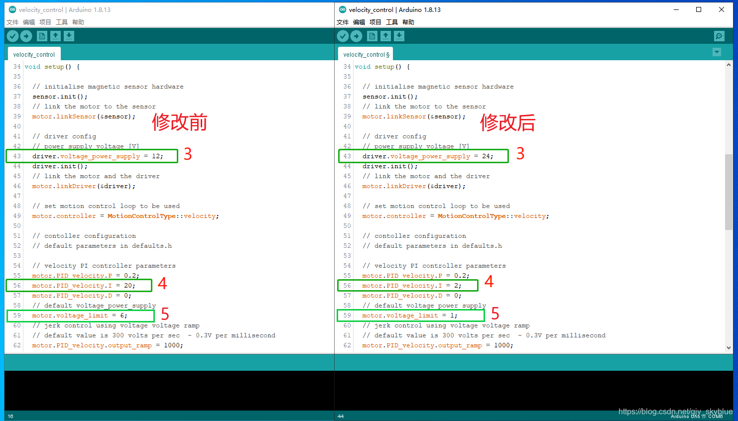This screenshot has width=738, height=421.
Task: Click Upload arrow in left Arduino window
Action: click(x=26, y=36)
